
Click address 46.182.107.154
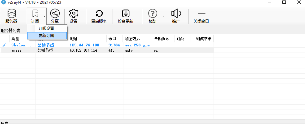(x=83, y=50)
